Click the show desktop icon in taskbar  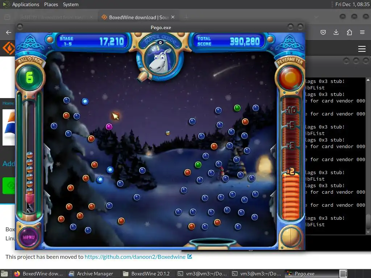coord(4,274)
